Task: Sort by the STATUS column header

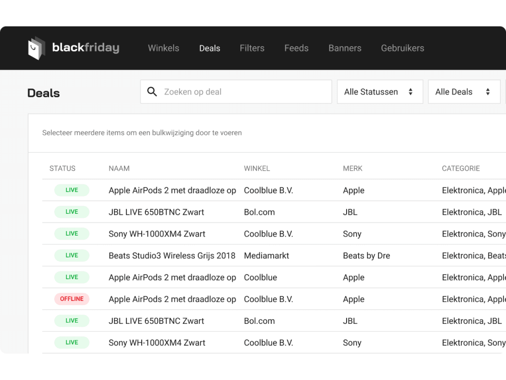Action: coord(62,168)
